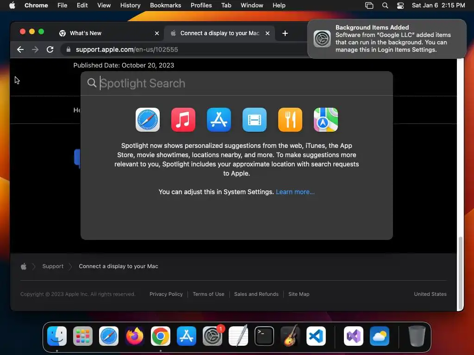Reload the Apple support page
This screenshot has width=474, height=355.
50,49
